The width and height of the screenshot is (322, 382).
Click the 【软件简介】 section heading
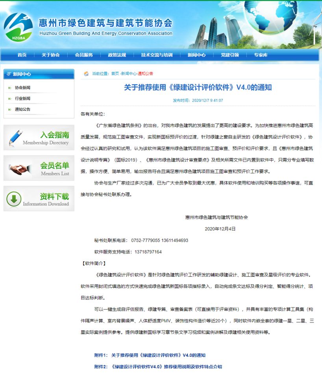[94, 263]
